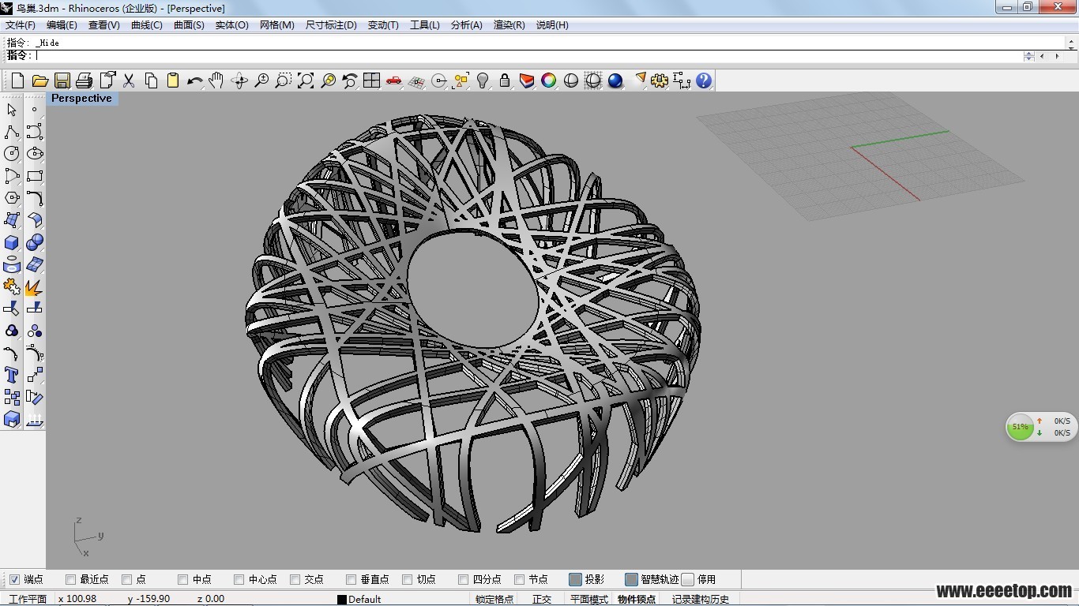Enable the 最近点 osnap checkbox
The height and width of the screenshot is (606, 1079).
70,579
